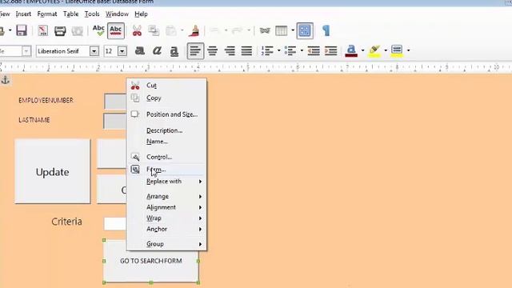Open highlighting color dropdown arrow
The height and width of the screenshot is (288, 512).
(386, 50)
